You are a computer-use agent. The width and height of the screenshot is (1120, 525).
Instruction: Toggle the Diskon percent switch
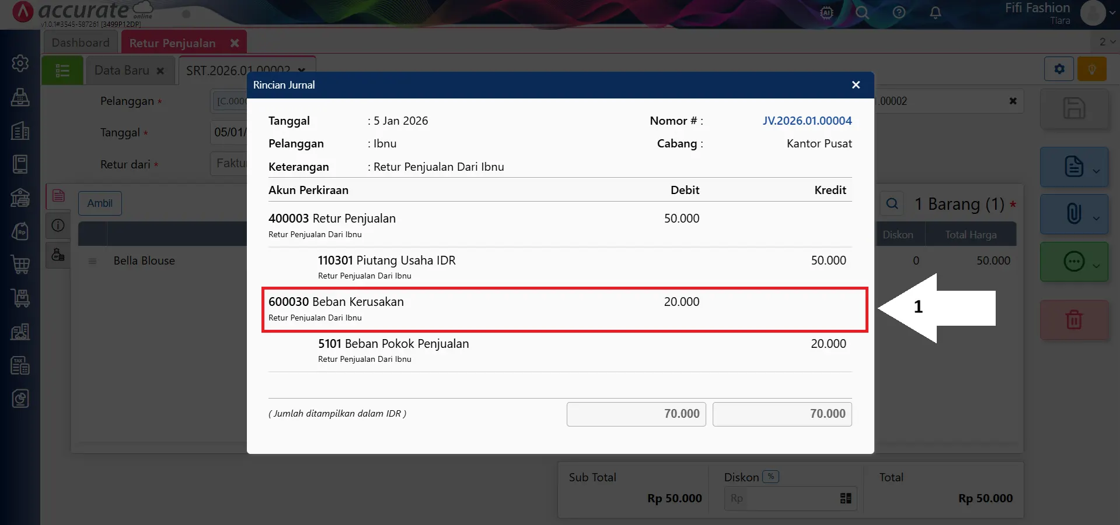[770, 477]
